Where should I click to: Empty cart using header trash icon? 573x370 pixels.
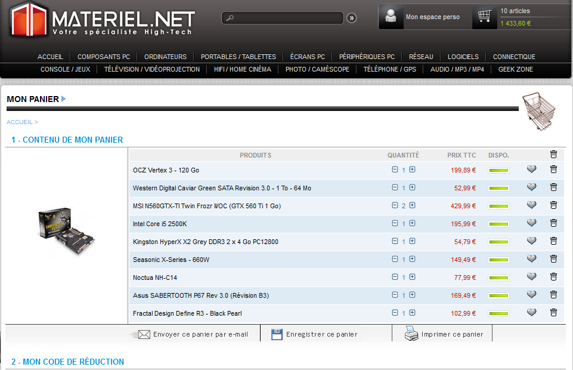point(553,155)
